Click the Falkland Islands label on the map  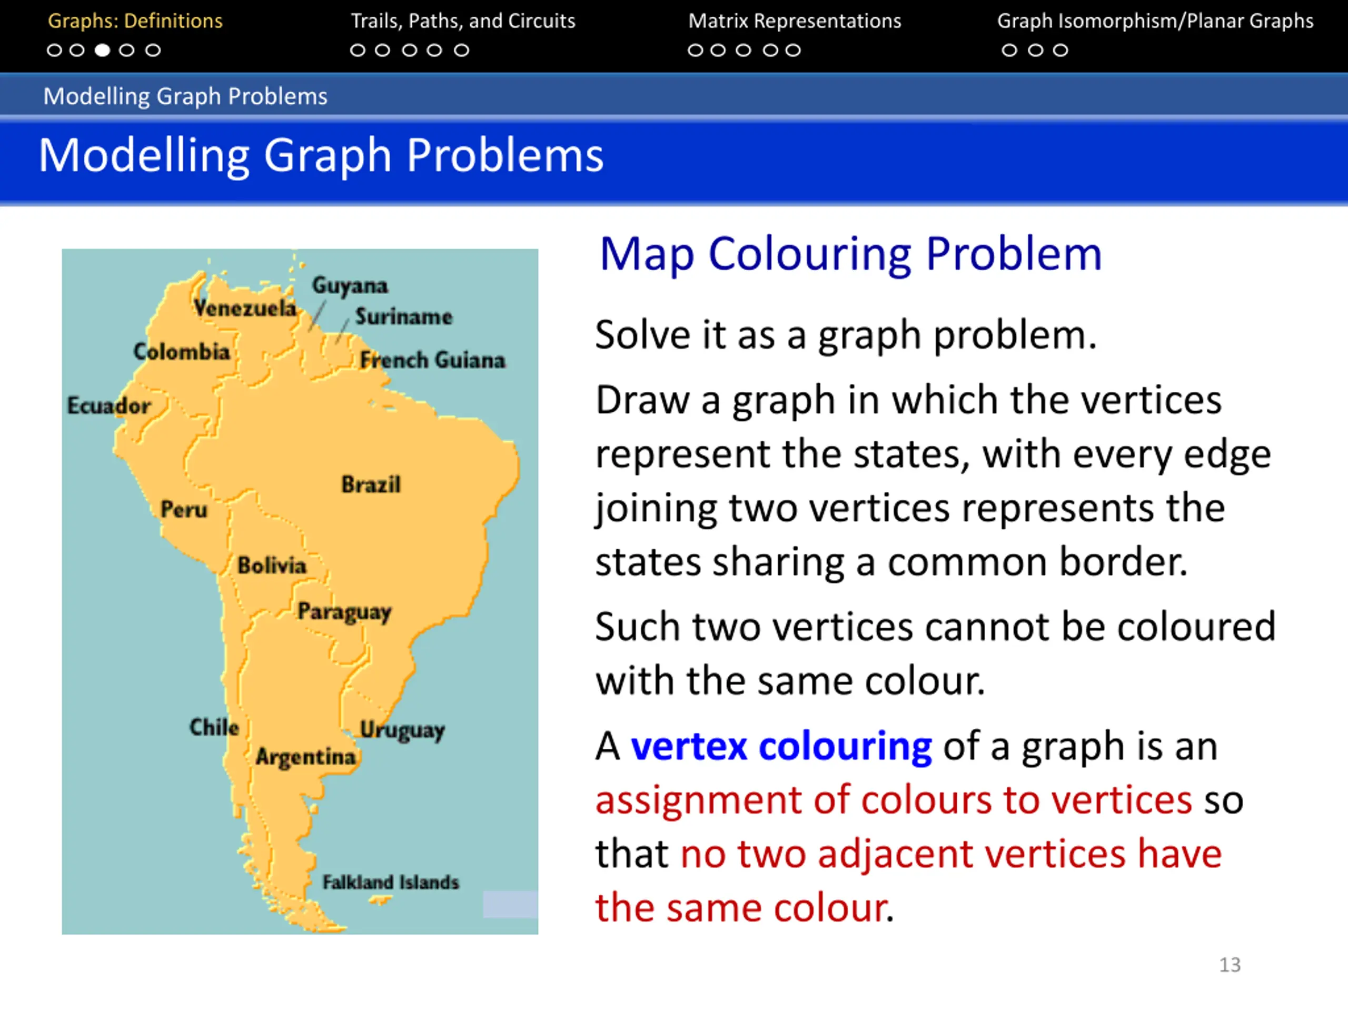[x=391, y=883]
